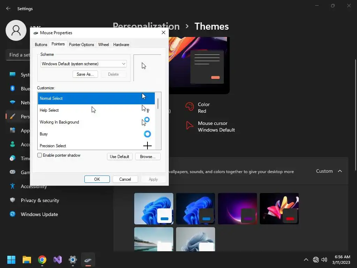Click the Busy blue ring cursor icon

tap(147, 134)
